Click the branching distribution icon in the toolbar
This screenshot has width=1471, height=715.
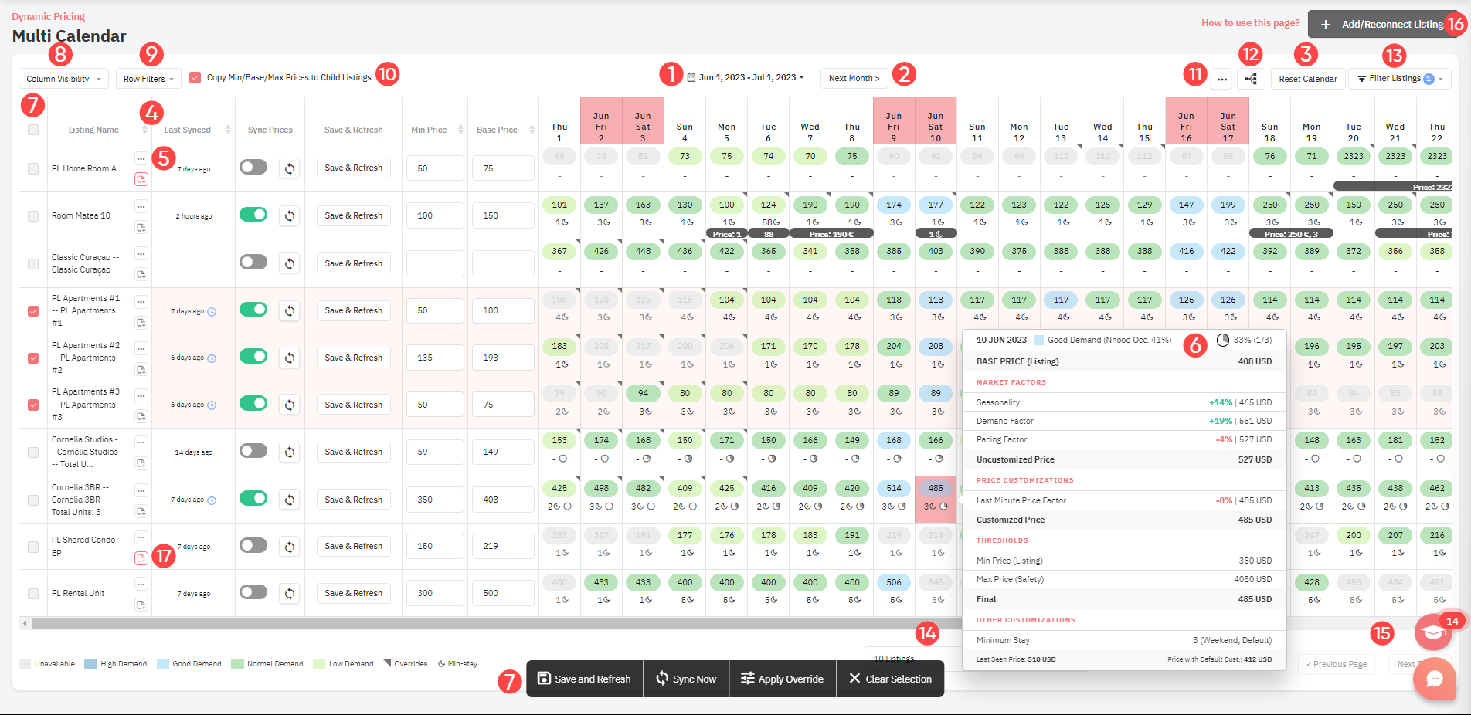pos(1252,79)
